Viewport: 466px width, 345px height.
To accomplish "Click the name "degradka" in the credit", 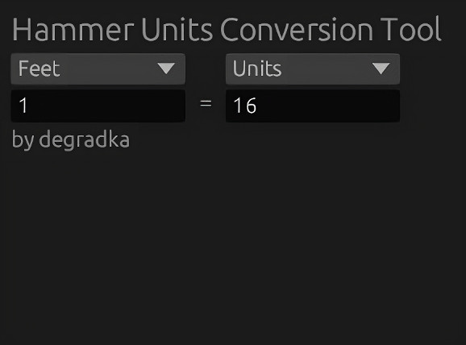I will click(85, 139).
